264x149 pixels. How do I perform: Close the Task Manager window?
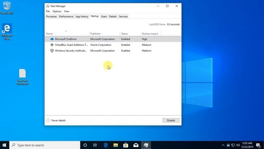pos(177,6)
